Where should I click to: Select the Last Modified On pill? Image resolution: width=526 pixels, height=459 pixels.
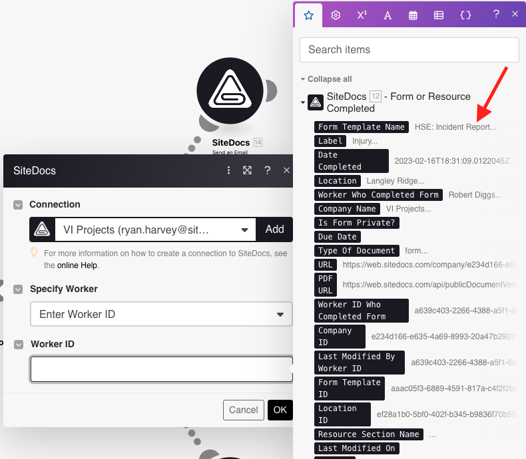[x=357, y=448]
